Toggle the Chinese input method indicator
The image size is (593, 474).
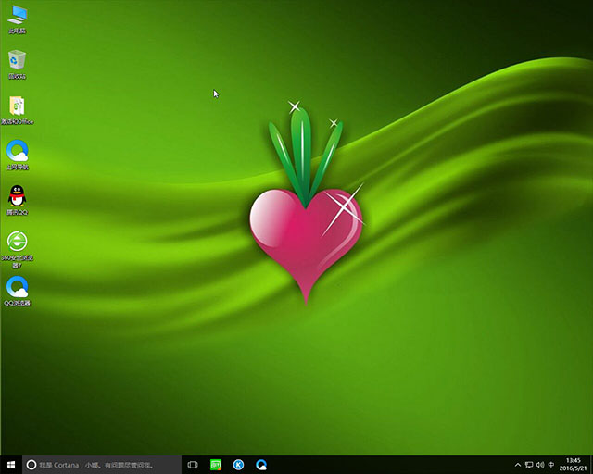551,464
